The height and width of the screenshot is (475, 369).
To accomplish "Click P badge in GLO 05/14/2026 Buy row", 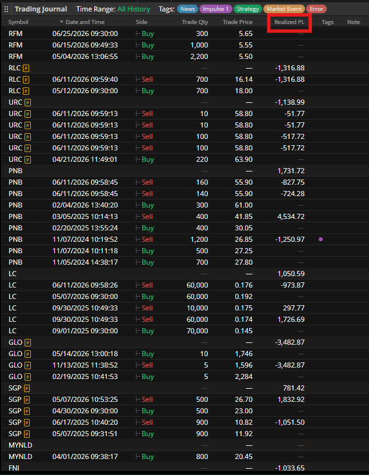I will coord(27,354).
